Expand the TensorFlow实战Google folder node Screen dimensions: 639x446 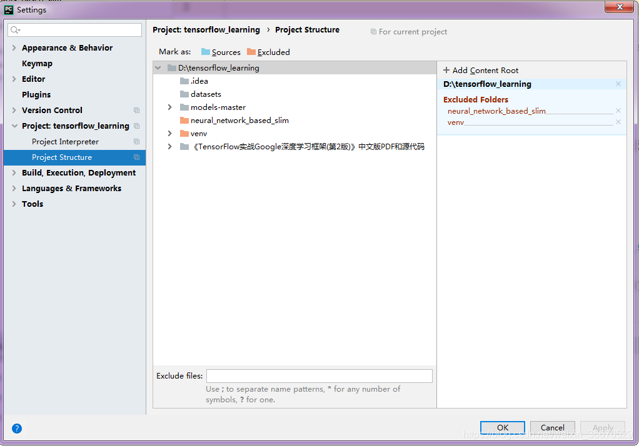[x=170, y=147]
